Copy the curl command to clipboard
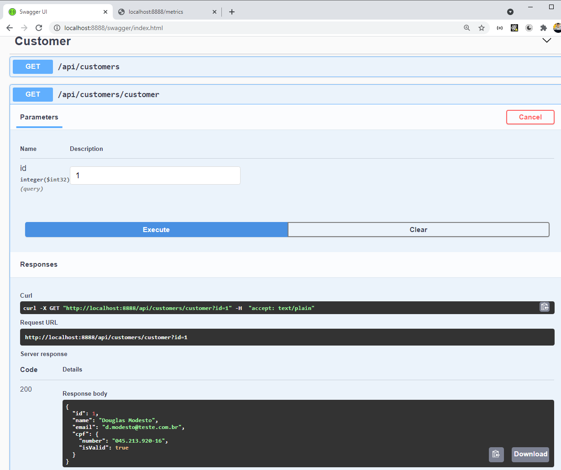 pyautogui.click(x=545, y=307)
